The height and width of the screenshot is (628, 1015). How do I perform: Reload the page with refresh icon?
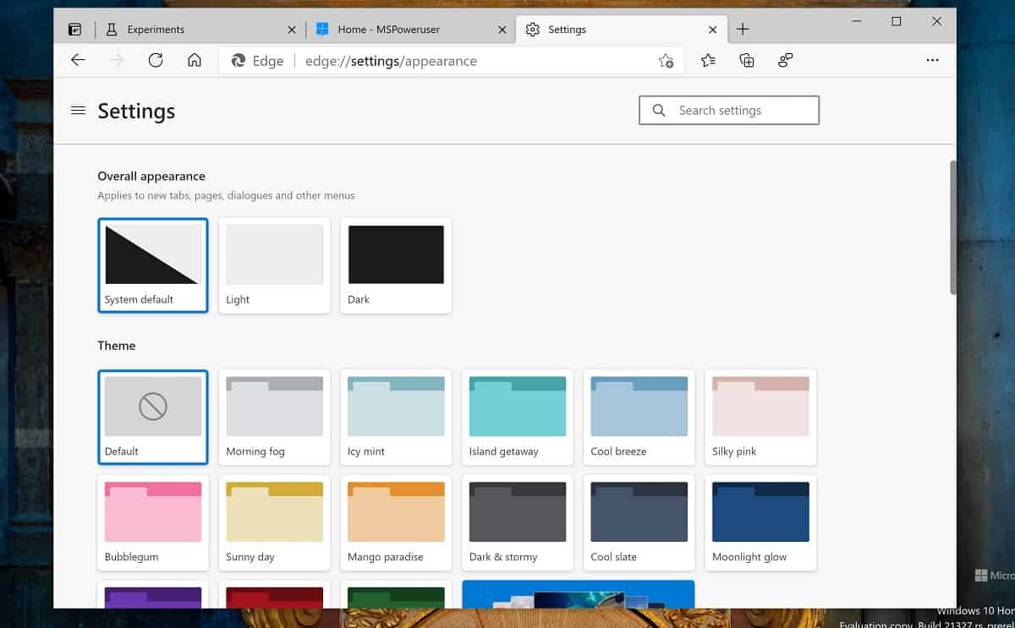(x=156, y=60)
